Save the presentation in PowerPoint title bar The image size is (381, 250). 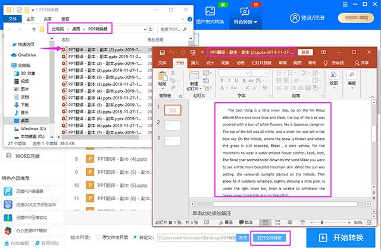point(162,52)
